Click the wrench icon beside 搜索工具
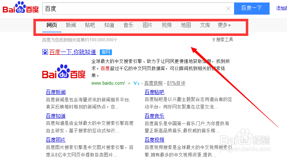Viewport: 287px width, 159px height. pos(213,39)
